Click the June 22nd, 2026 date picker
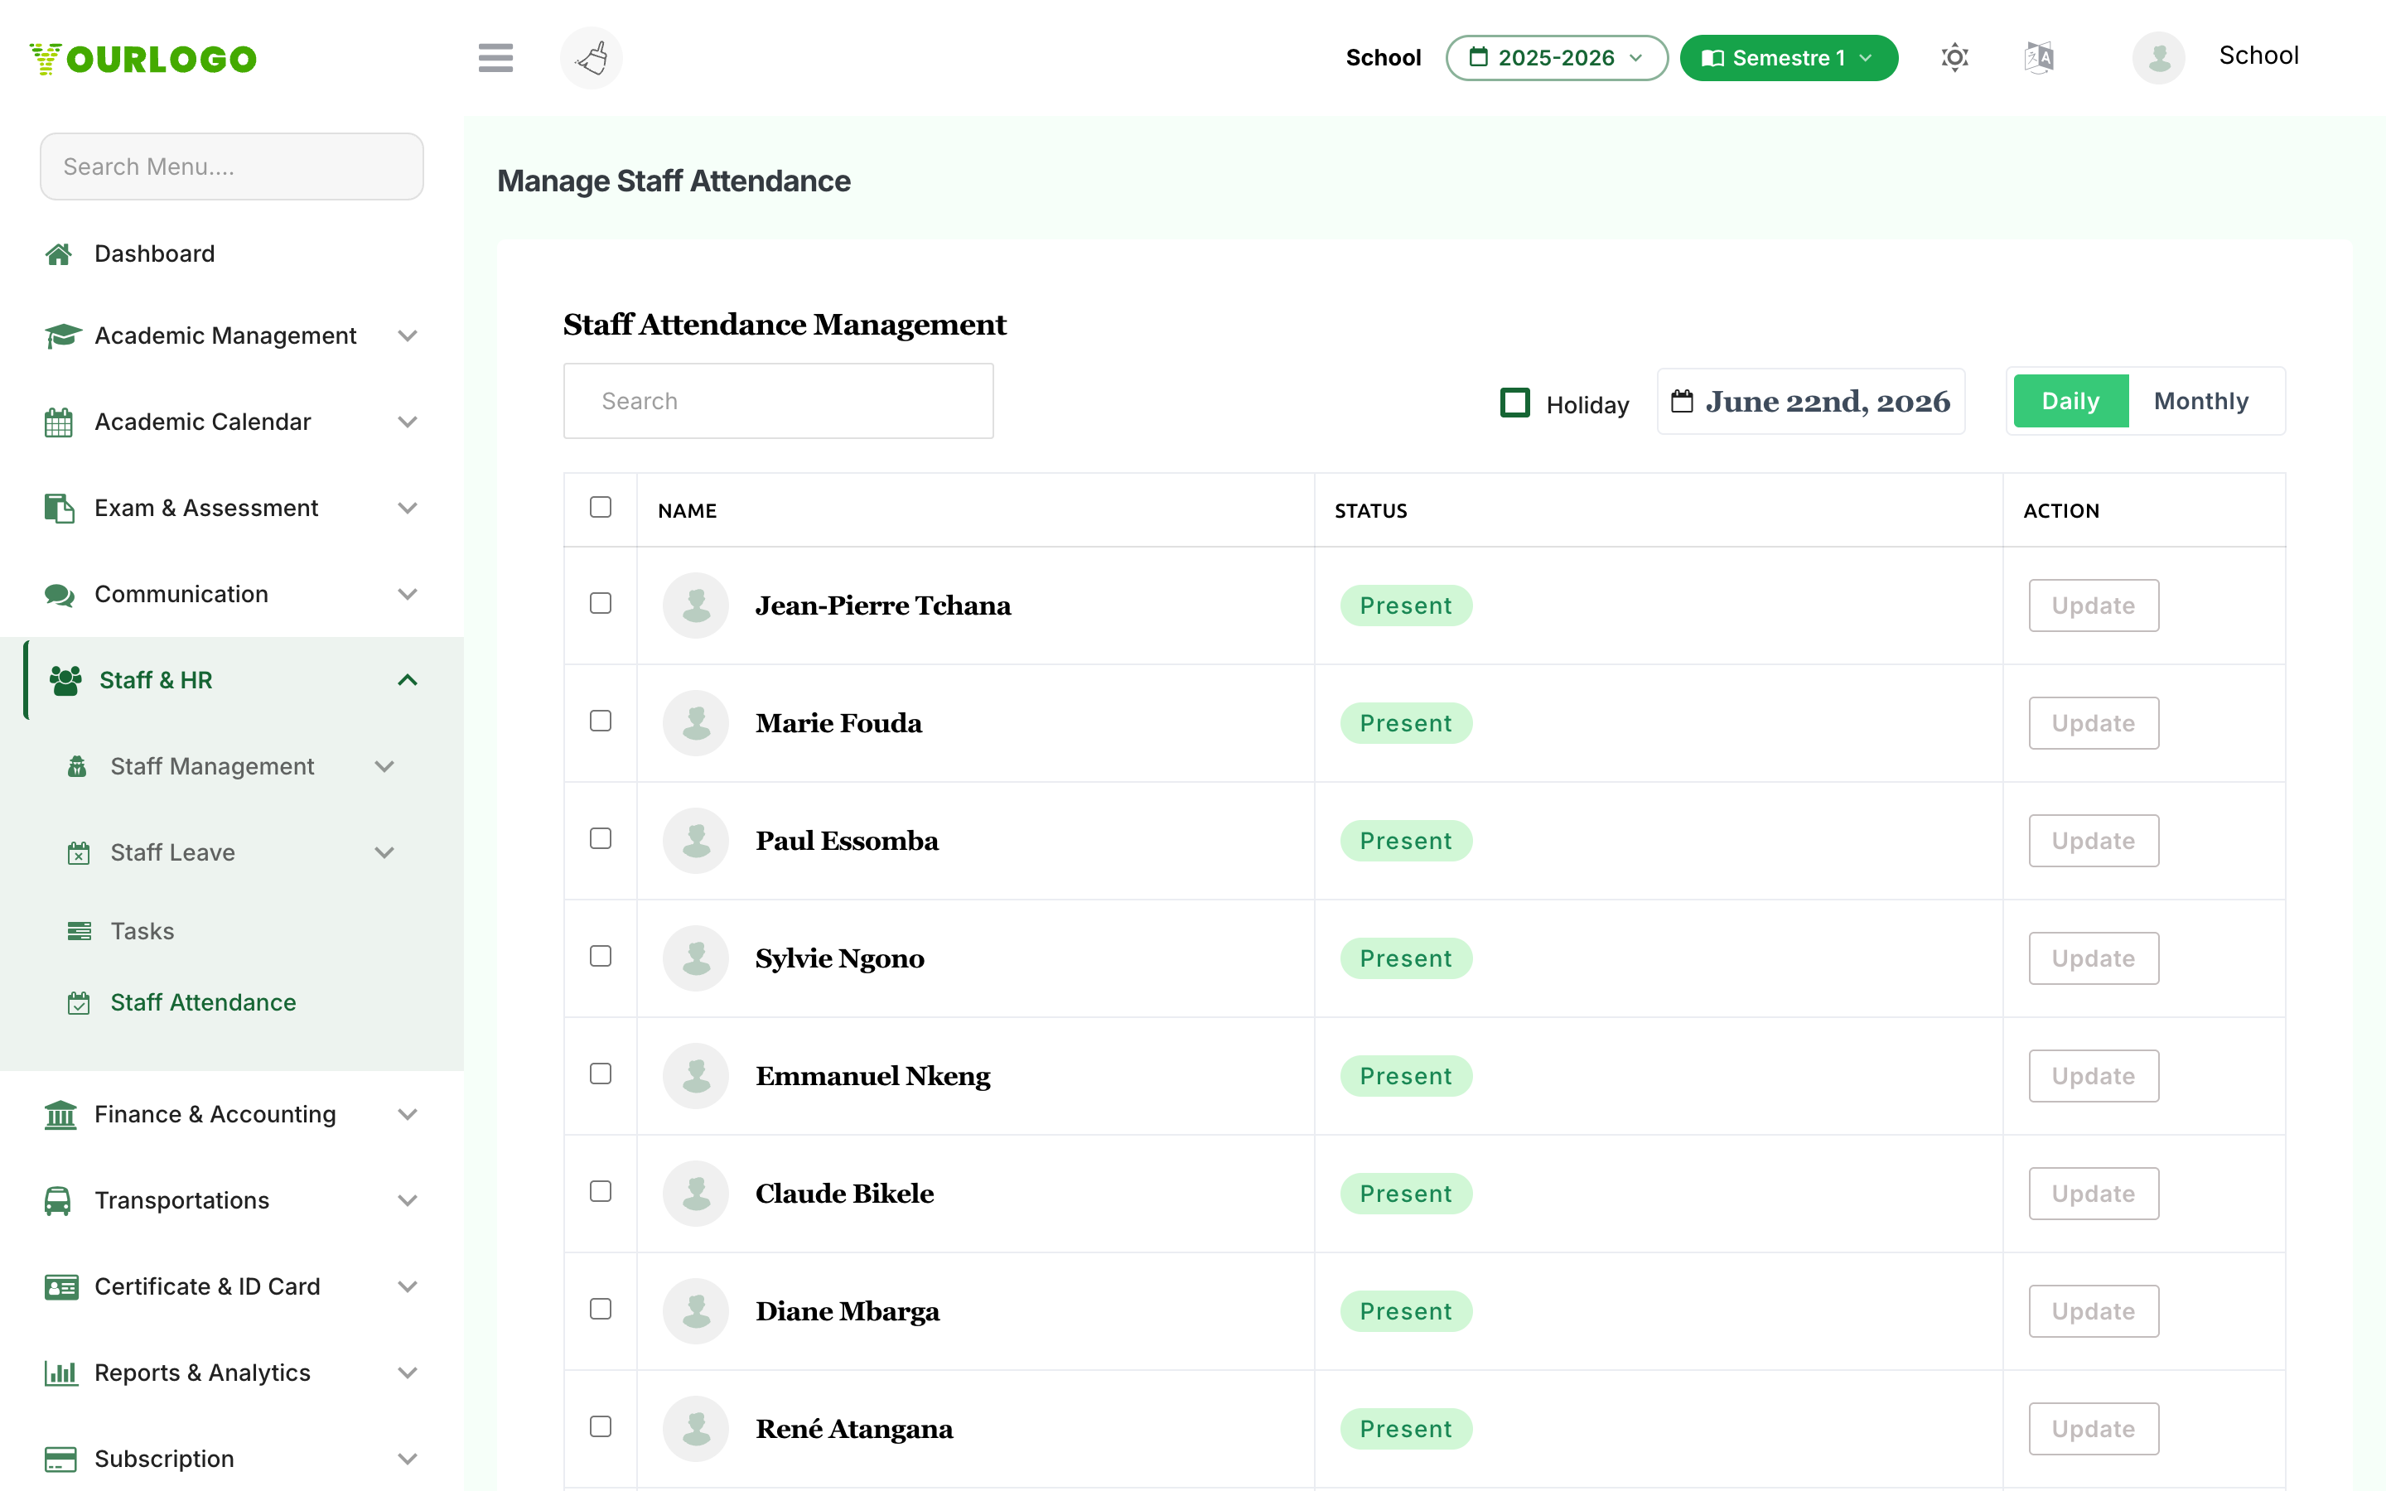Image resolution: width=2386 pixels, height=1491 pixels. tap(1810, 402)
